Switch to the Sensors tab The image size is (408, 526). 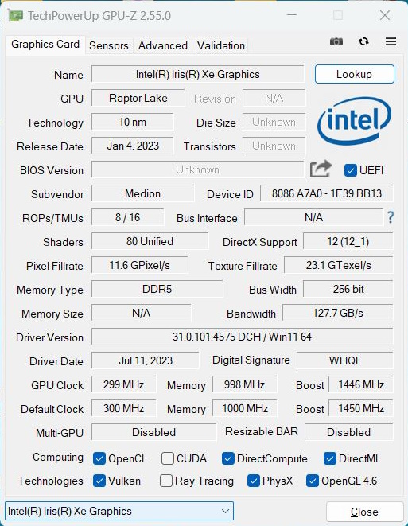[x=109, y=45]
